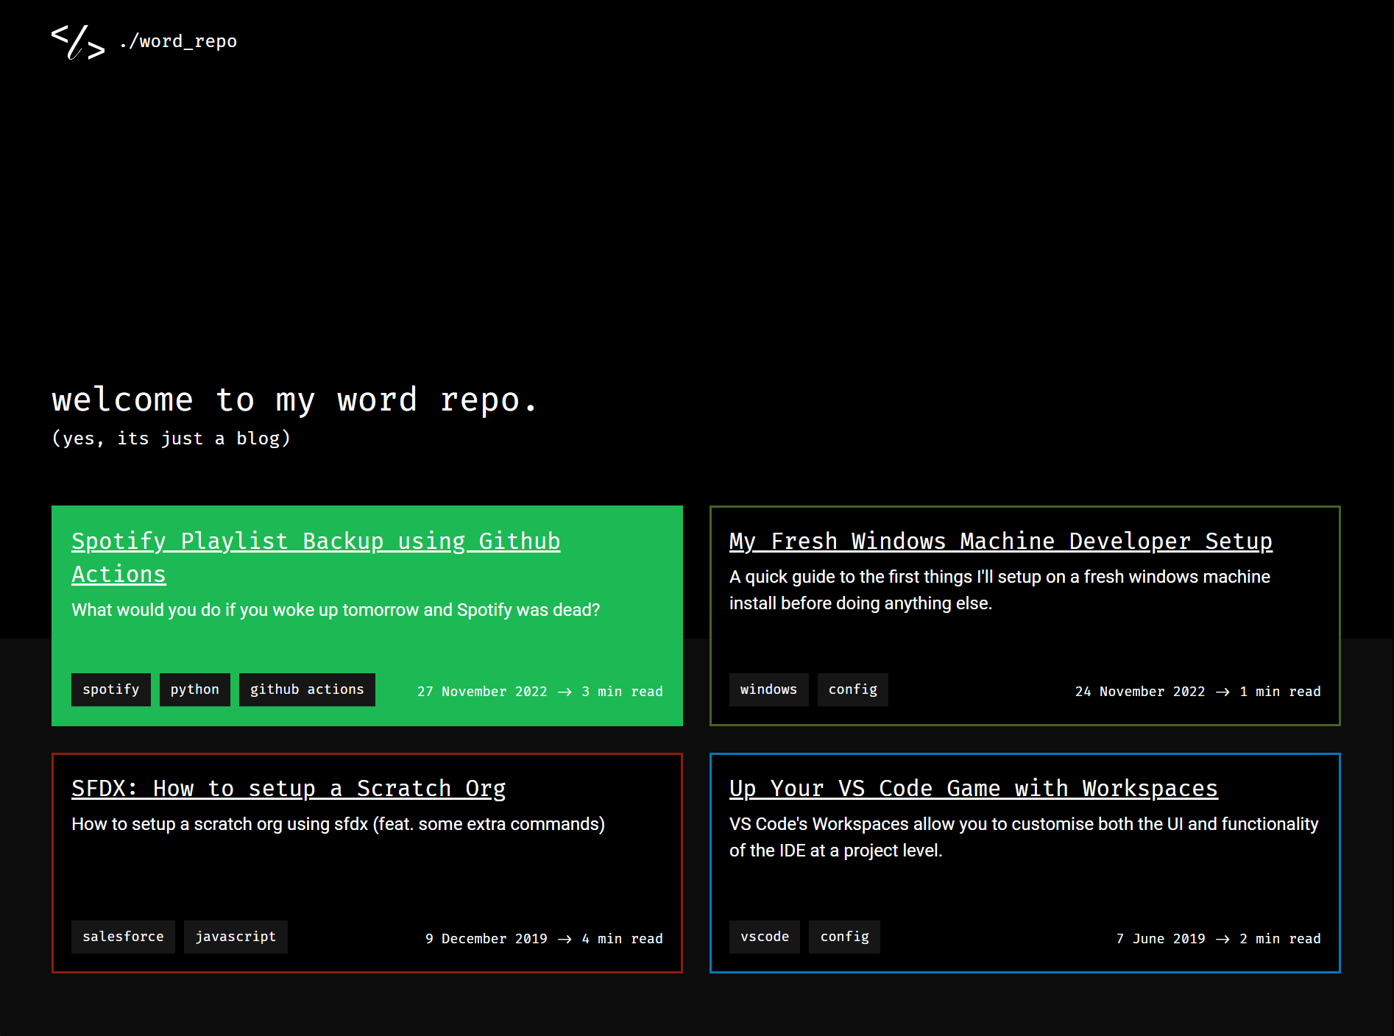The height and width of the screenshot is (1036, 1394).
Task: Select the config tag on Windows post
Action: (852, 689)
